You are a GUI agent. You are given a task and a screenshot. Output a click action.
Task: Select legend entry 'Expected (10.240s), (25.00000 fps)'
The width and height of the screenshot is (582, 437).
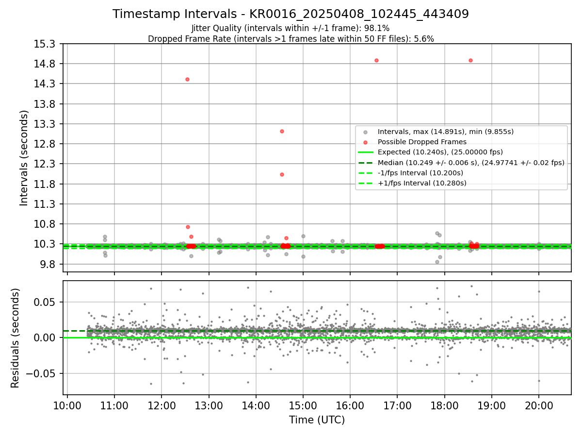[x=440, y=152]
